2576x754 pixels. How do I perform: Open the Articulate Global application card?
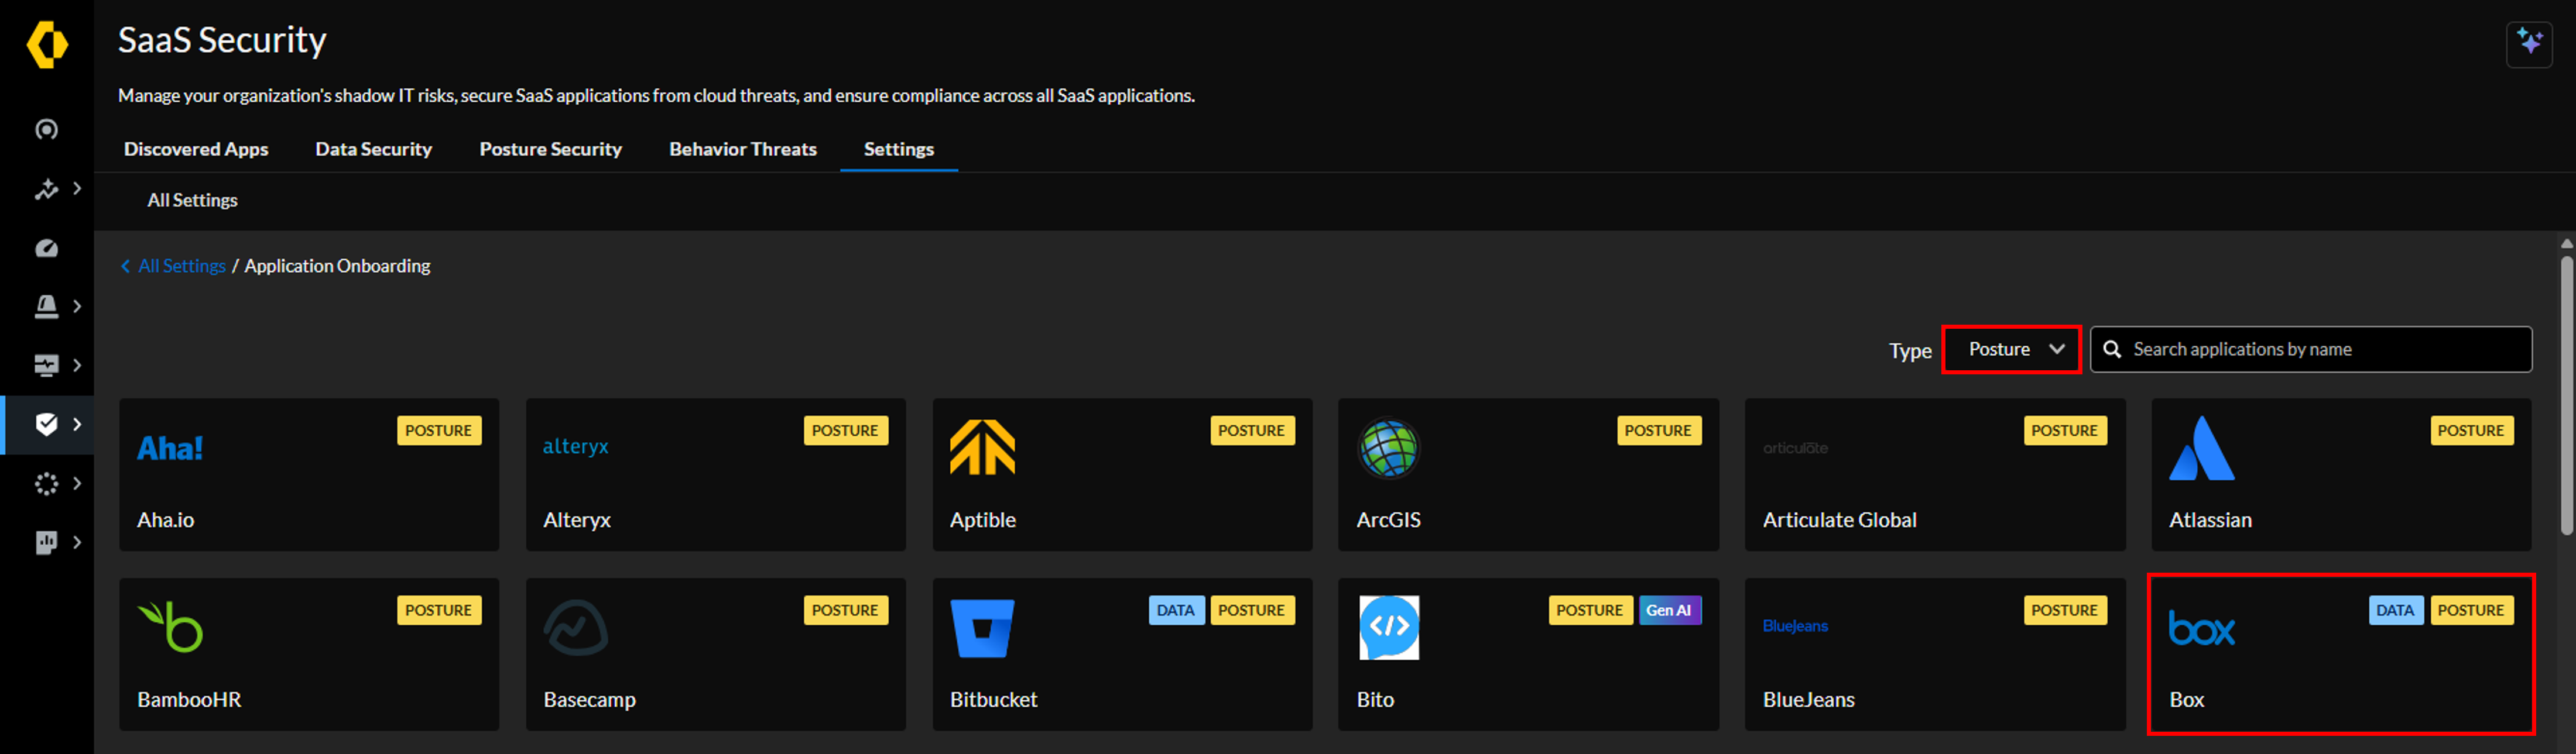[1935, 474]
